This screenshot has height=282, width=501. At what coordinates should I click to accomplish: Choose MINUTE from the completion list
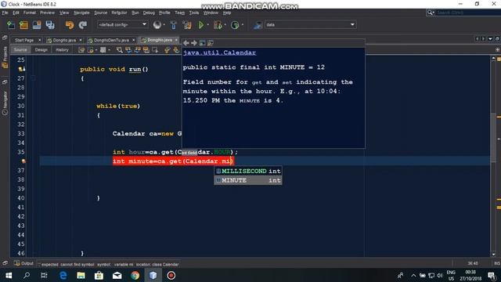248,180
